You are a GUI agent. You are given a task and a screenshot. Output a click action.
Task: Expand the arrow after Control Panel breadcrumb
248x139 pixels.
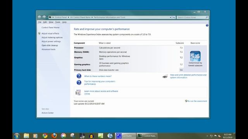pos(68,17)
